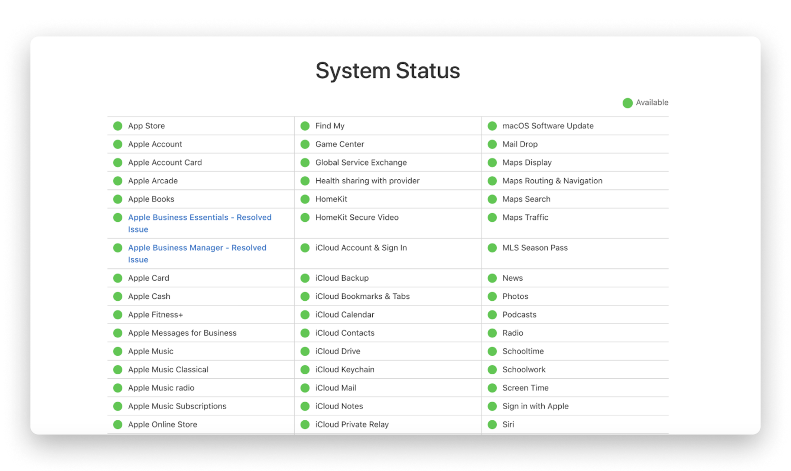Select Health sharing with provider text
This screenshot has height=471, width=791.
pos(368,181)
